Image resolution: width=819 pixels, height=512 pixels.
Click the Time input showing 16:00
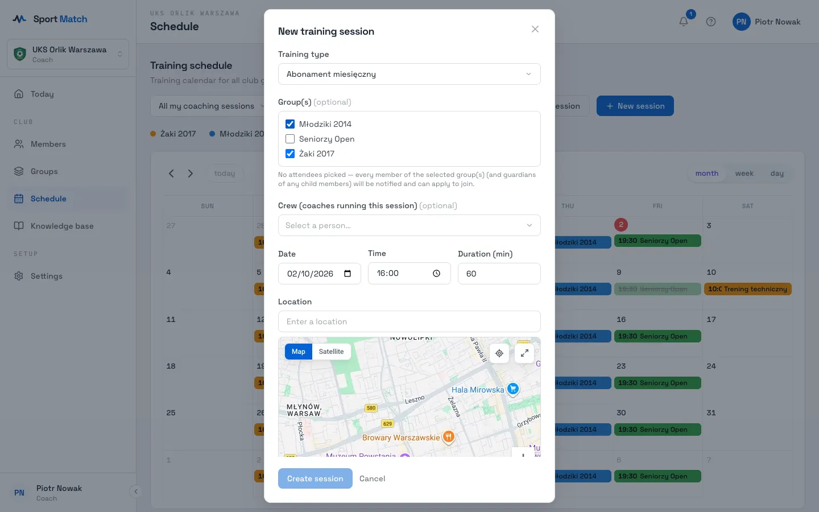409,274
